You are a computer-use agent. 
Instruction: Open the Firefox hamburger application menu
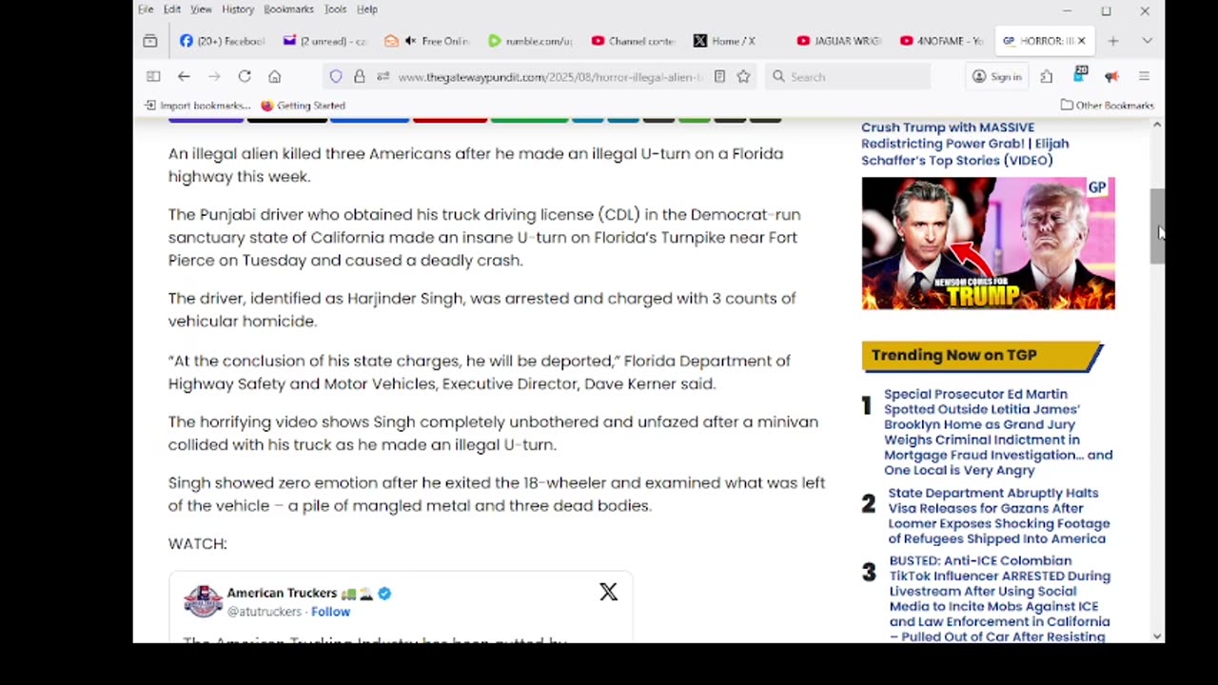coord(1144,76)
